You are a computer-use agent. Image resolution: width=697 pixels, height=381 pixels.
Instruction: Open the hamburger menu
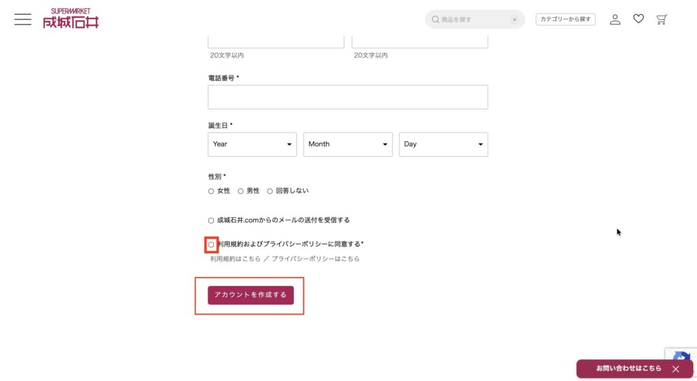22,19
